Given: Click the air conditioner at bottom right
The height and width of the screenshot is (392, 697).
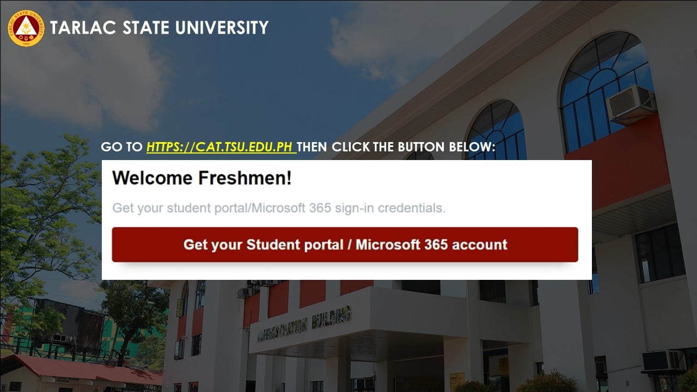Looking at the screenshot, I should 662,360.
